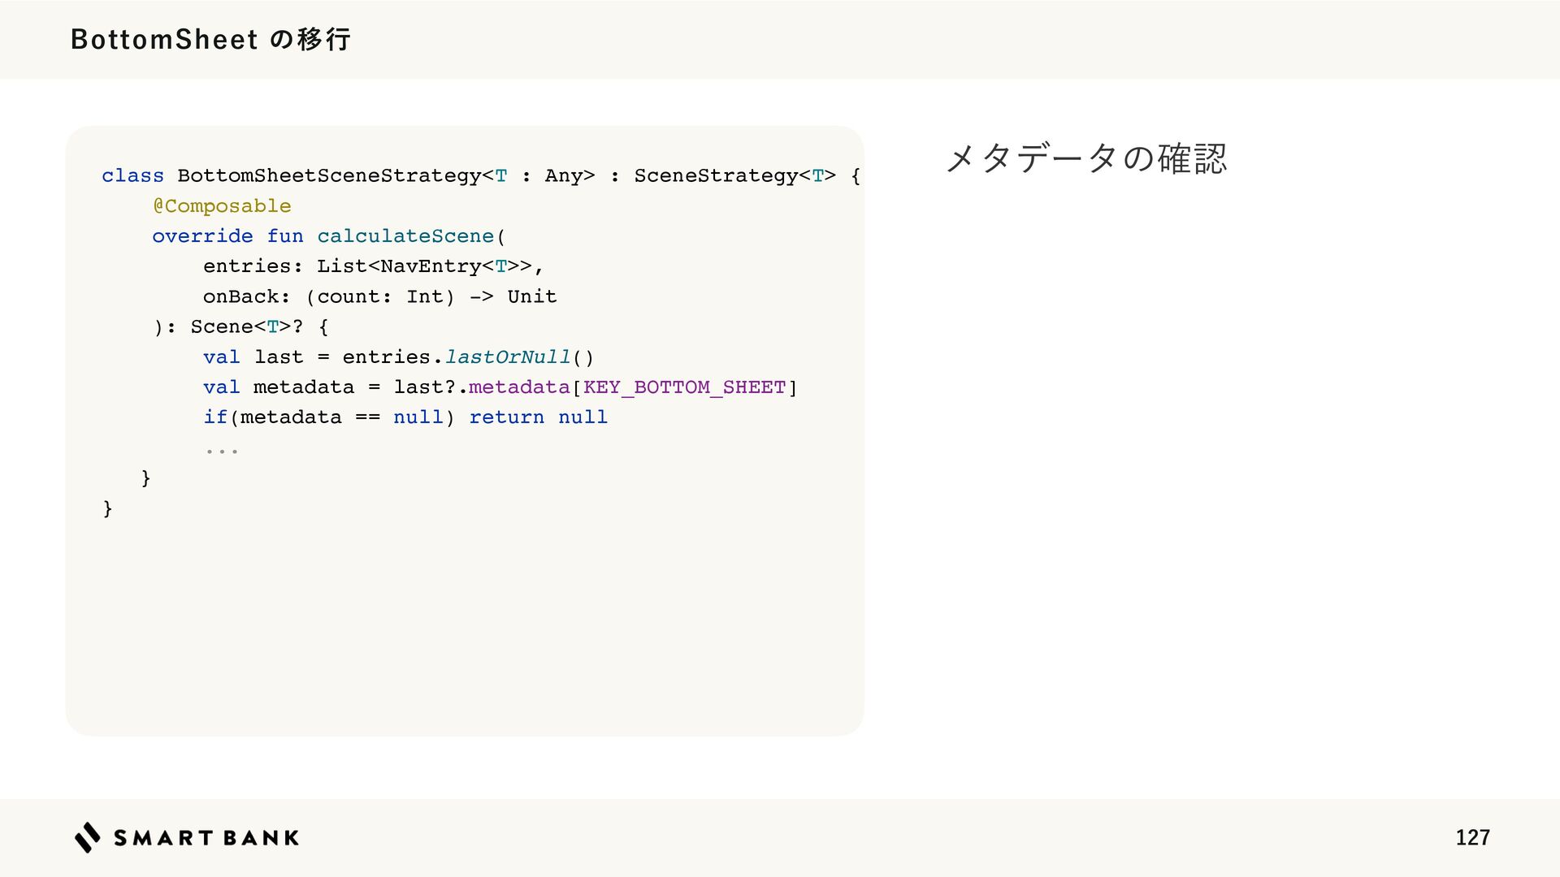Click 'override fun calculateScene(' line
Image resolution: width=1560 pixels, height=877 pixels.
329,235
